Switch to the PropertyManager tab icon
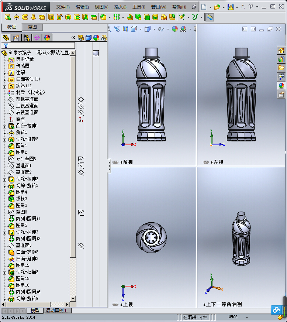287x322 pixels. coord(16,38)
